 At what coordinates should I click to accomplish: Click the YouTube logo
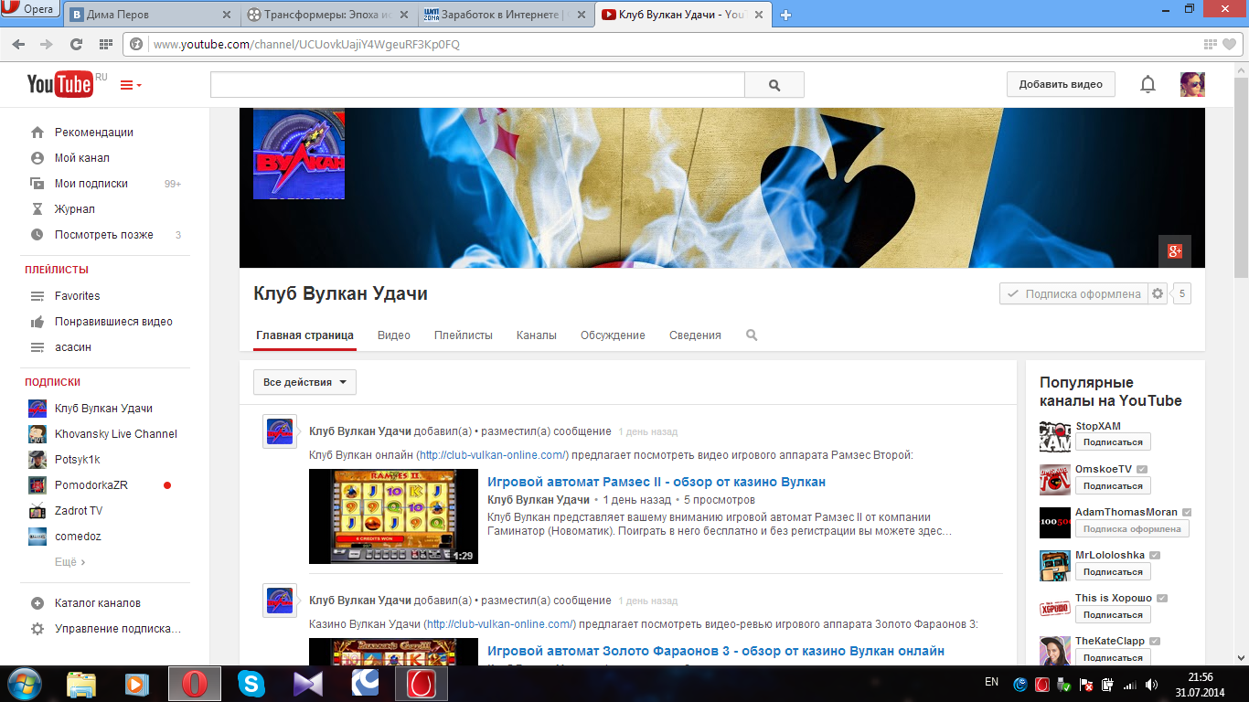click(60, 84)
